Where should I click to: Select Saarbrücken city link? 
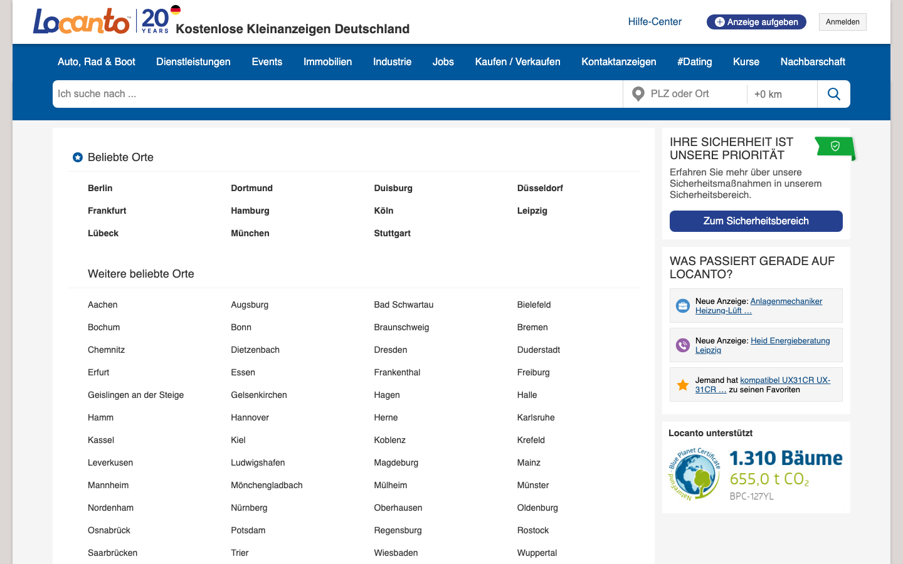112,553
